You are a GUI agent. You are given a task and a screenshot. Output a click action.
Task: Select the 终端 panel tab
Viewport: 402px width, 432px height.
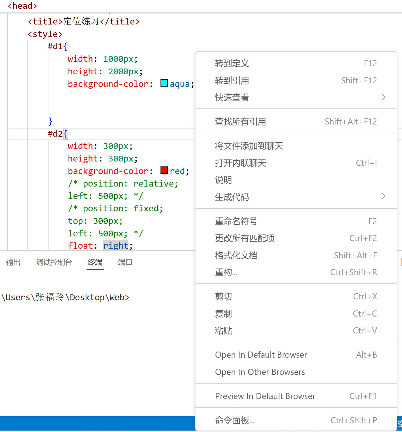[95, 262]
